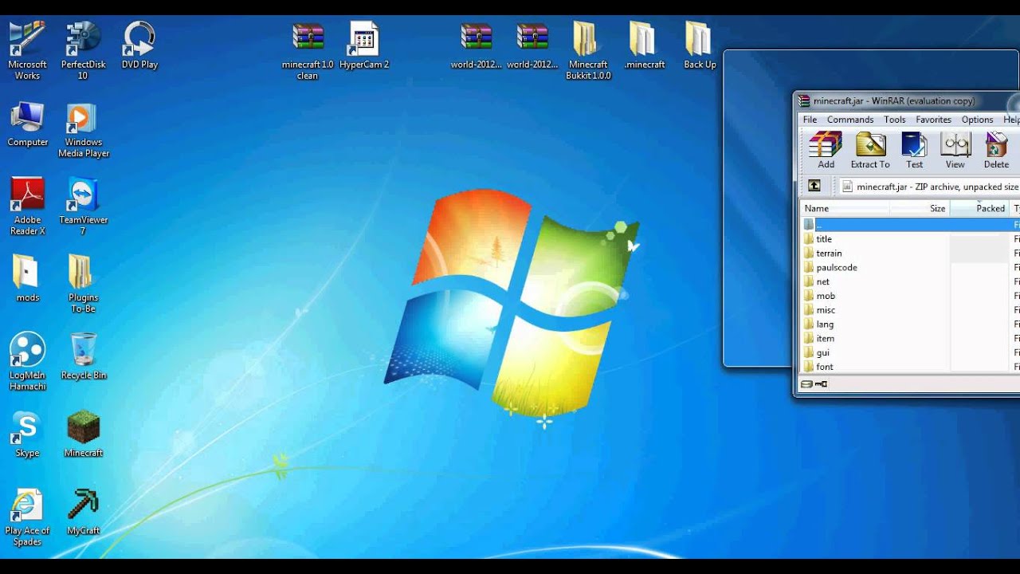
Task: Select the Windows Media Player shortcut
Action: pyautogui.click(x=83, y=130)
